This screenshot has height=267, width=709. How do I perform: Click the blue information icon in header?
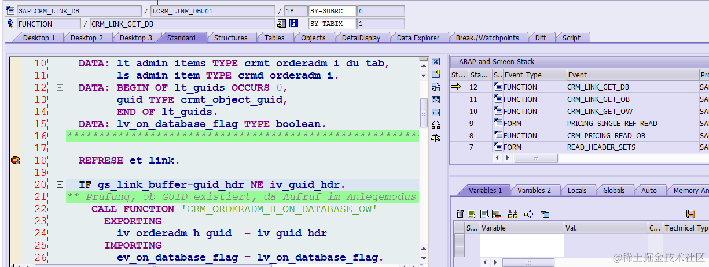[294, 24]
